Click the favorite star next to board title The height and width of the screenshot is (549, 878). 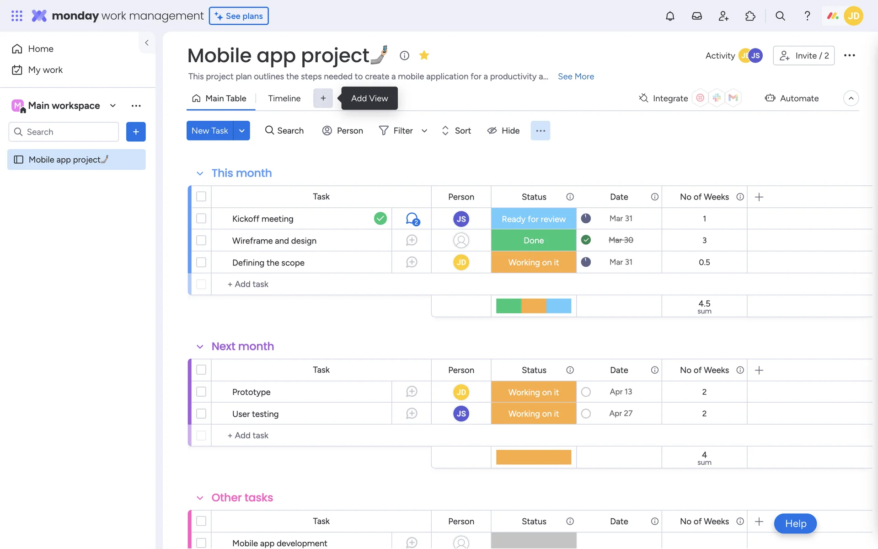(424, 55)
